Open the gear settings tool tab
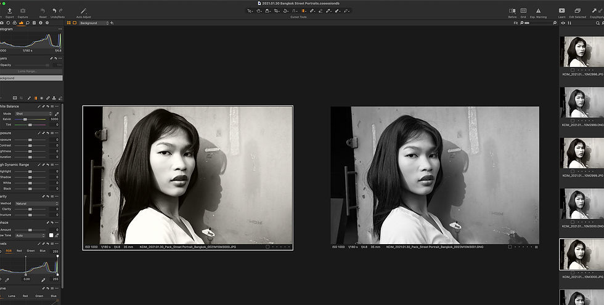Screen dimensions: 604x305 click(47, 23)
